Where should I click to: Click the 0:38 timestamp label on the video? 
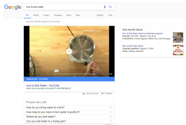(56, 71)
